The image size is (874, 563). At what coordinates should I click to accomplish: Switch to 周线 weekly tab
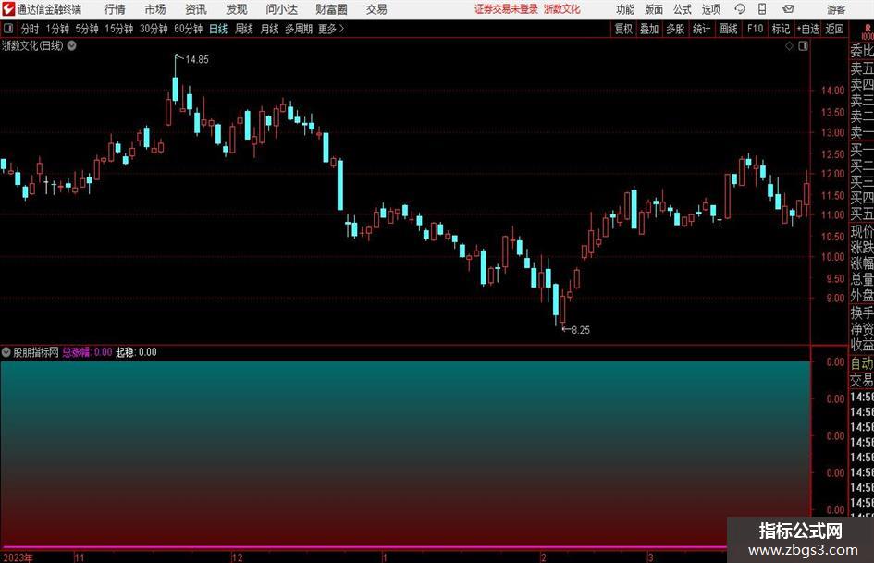click(243, 29)
